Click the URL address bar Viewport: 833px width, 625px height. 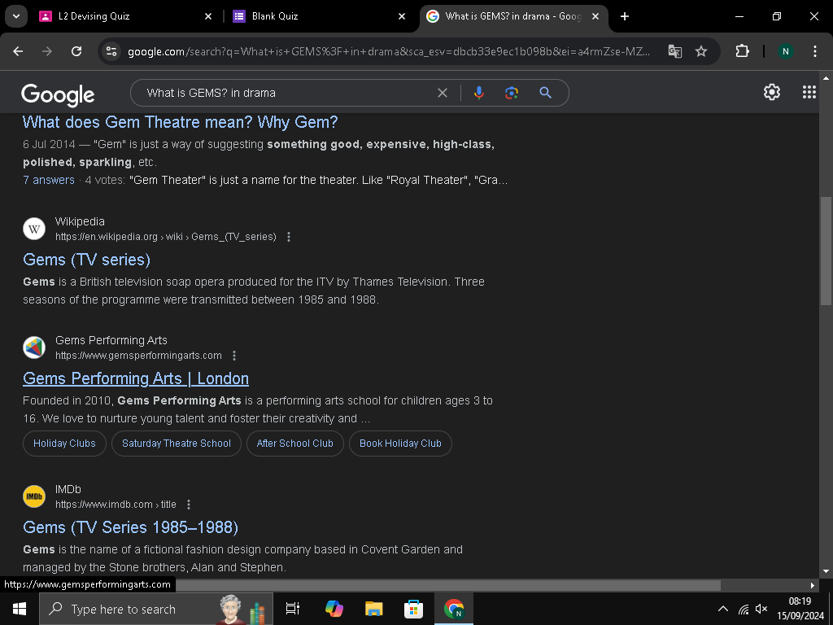[x=388, y=51]
